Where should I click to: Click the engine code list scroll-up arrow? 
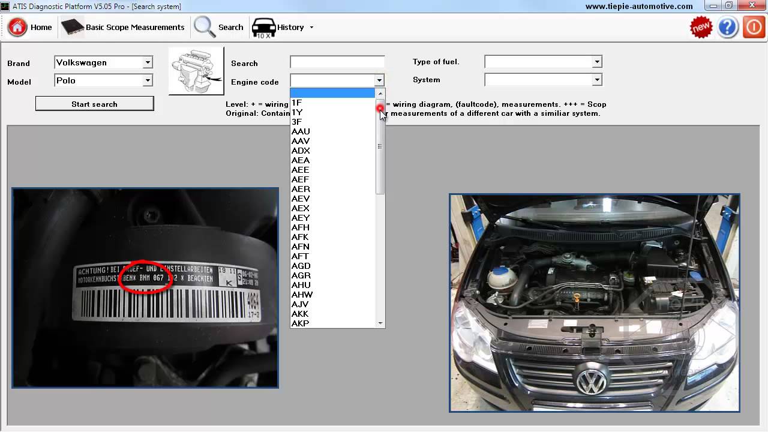[x=380, y=94]
